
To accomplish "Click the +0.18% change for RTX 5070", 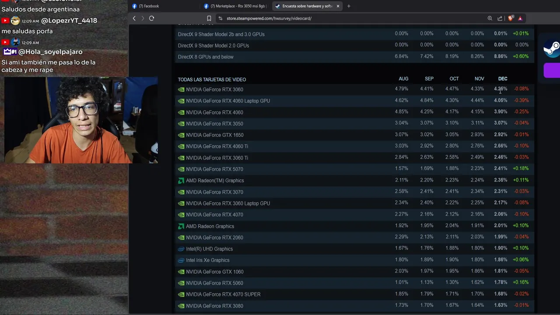I will coord(521,168).
